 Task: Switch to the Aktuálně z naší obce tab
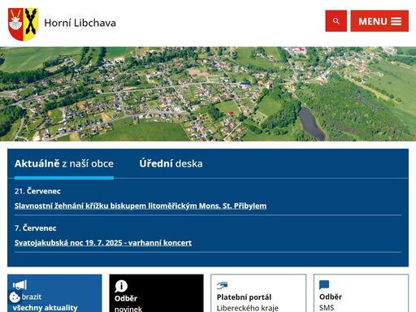(x=64, y=163)
